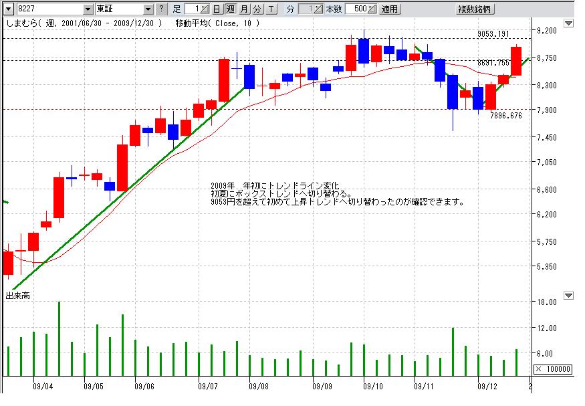Image resolution: width=585 pixels, height=406 pixels.
Task: Select the tick T timeframe button
Action: (x=271, y=9)
